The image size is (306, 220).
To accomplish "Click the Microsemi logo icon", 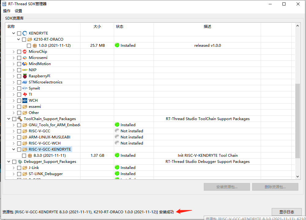I will click(25, 58).
